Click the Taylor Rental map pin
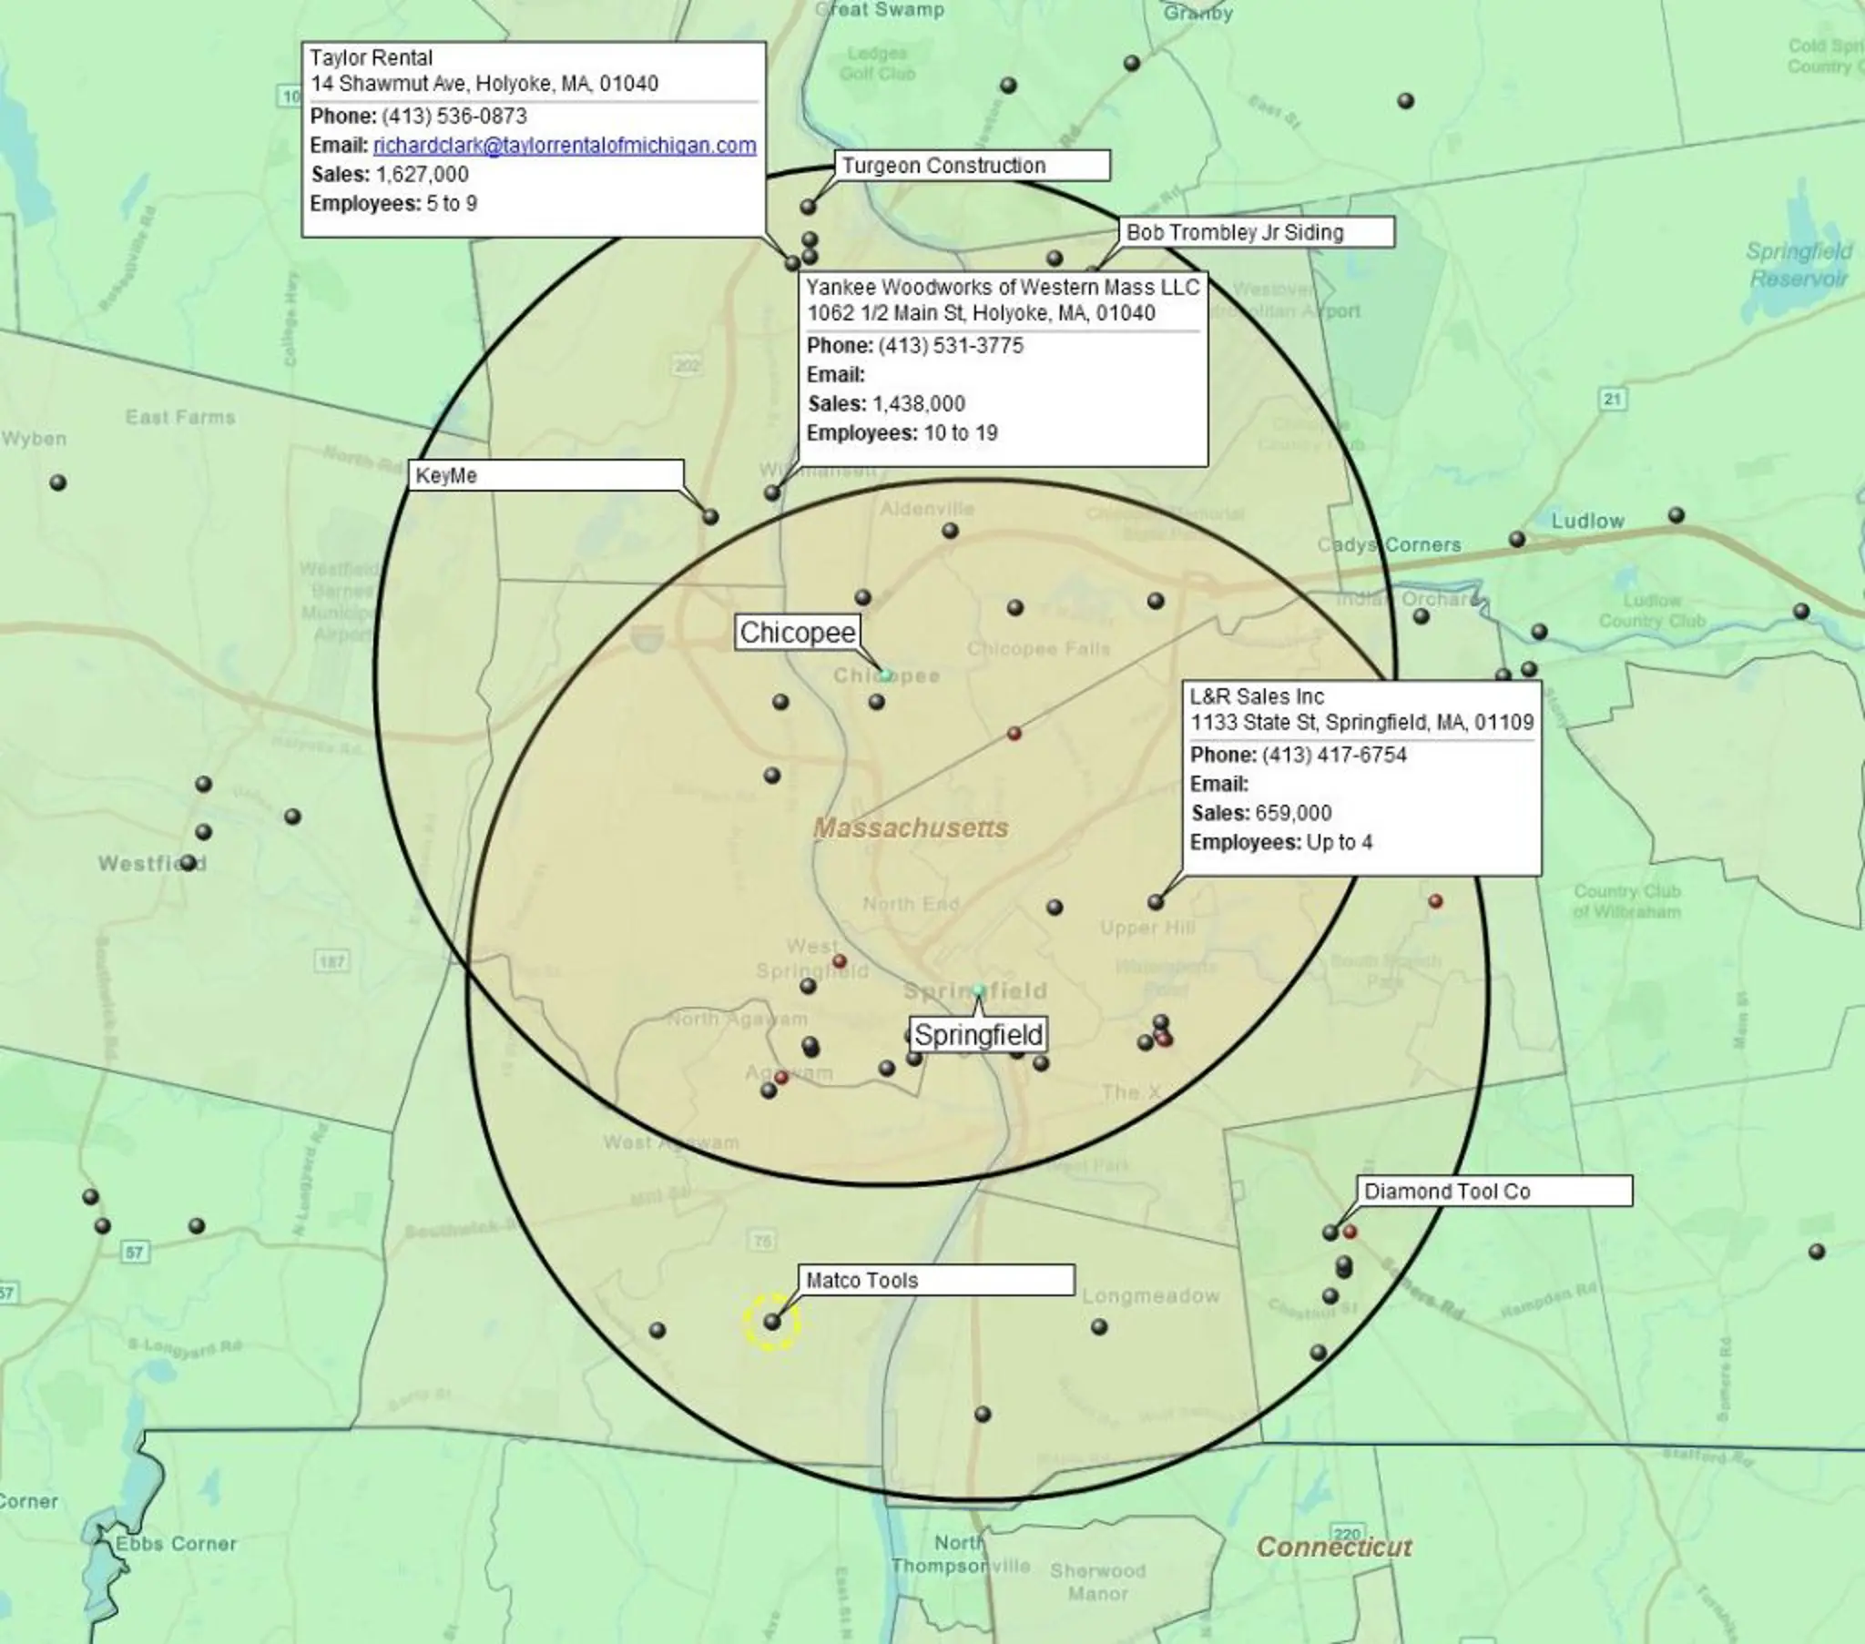The width and height of the screenshot is (1865, 1644). click(x=793, y=263)
